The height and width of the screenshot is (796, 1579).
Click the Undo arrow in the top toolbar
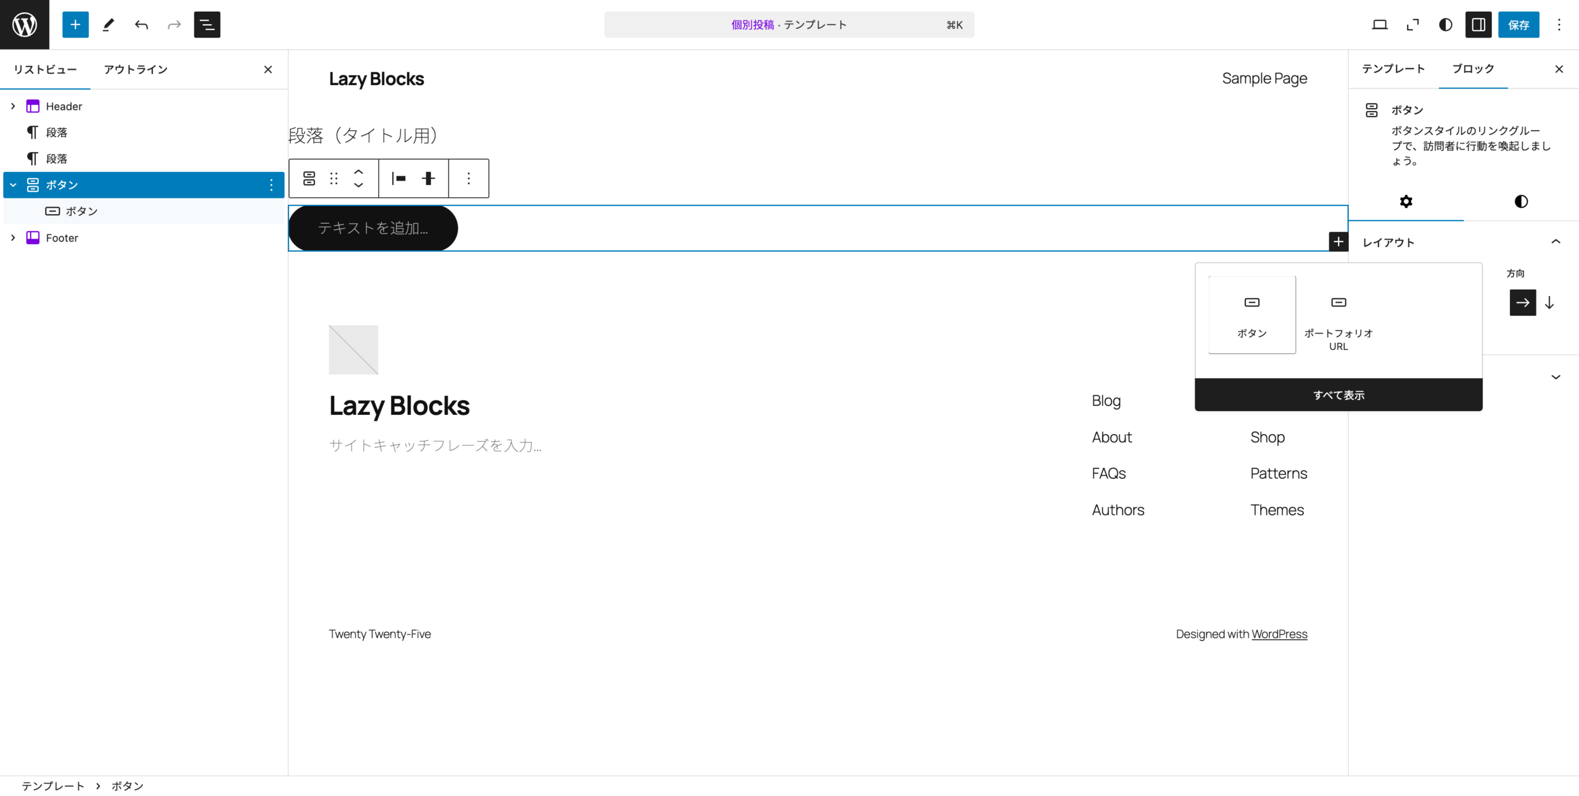point(141,25)
